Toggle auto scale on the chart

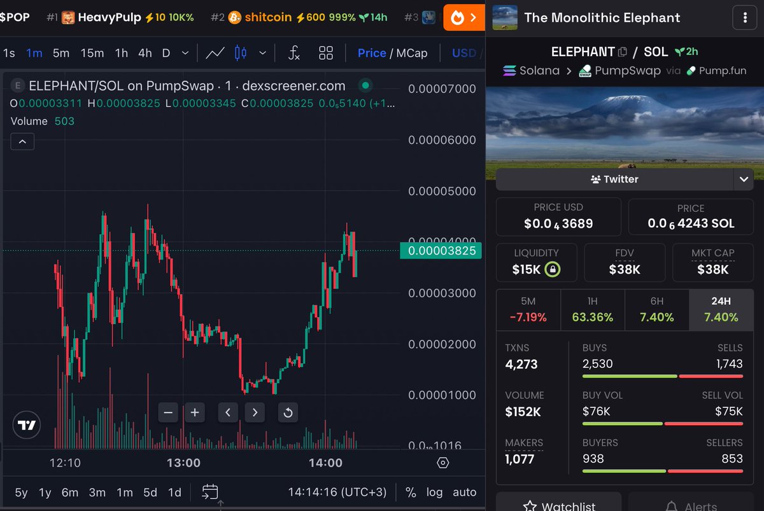click(x=465, y=492)
